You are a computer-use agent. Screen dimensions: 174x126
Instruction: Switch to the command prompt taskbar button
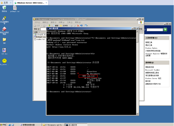pyautogui.click(x=76, y=125)
